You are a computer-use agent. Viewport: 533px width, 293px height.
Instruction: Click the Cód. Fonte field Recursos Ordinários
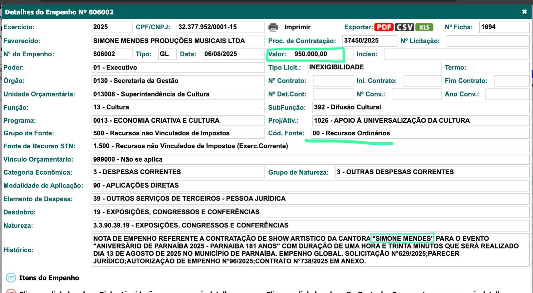(x=420, y=133)
